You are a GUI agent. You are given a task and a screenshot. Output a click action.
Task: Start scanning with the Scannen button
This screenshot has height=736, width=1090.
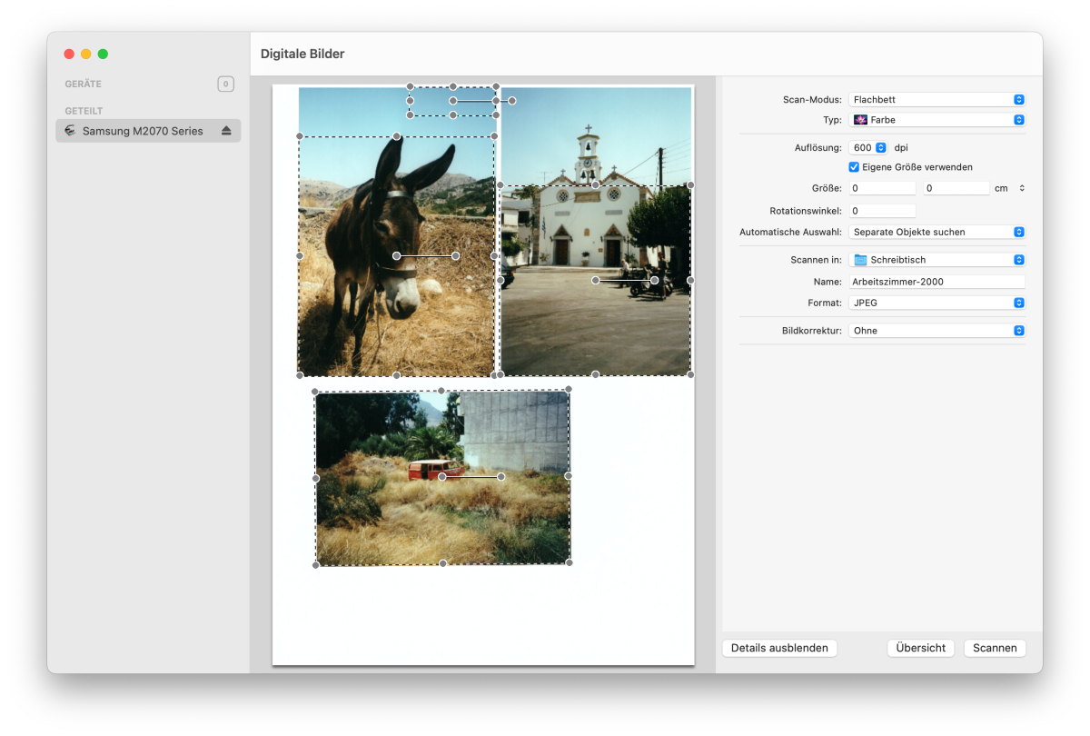pyautogui.click(x=995, y=648)
